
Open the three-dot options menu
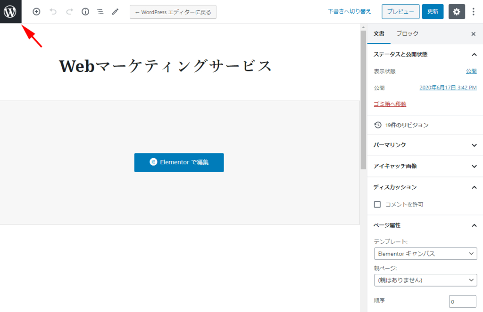coord(473,11)
